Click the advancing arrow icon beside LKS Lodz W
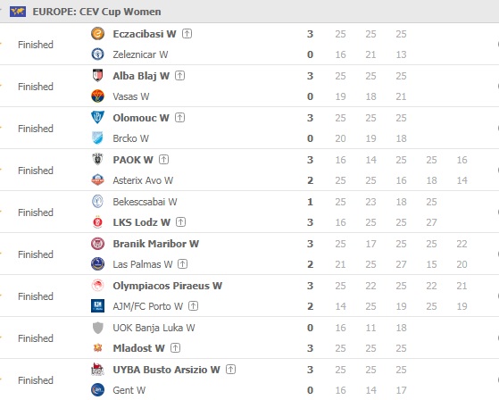 [180, 222]
